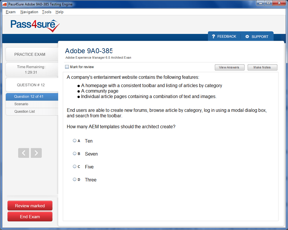Open the Question List tab
Viewport: 288px width, 230px height.
pos(32,112)
